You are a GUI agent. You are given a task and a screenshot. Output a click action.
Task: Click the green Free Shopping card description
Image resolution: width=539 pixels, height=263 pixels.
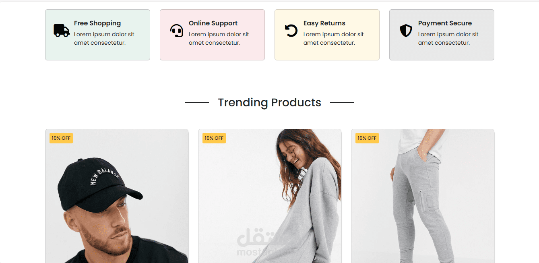[x=104, y=39]
